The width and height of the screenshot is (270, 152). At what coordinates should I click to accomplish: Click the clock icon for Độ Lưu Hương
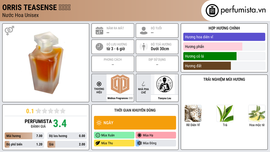click(x=99, y=47)
